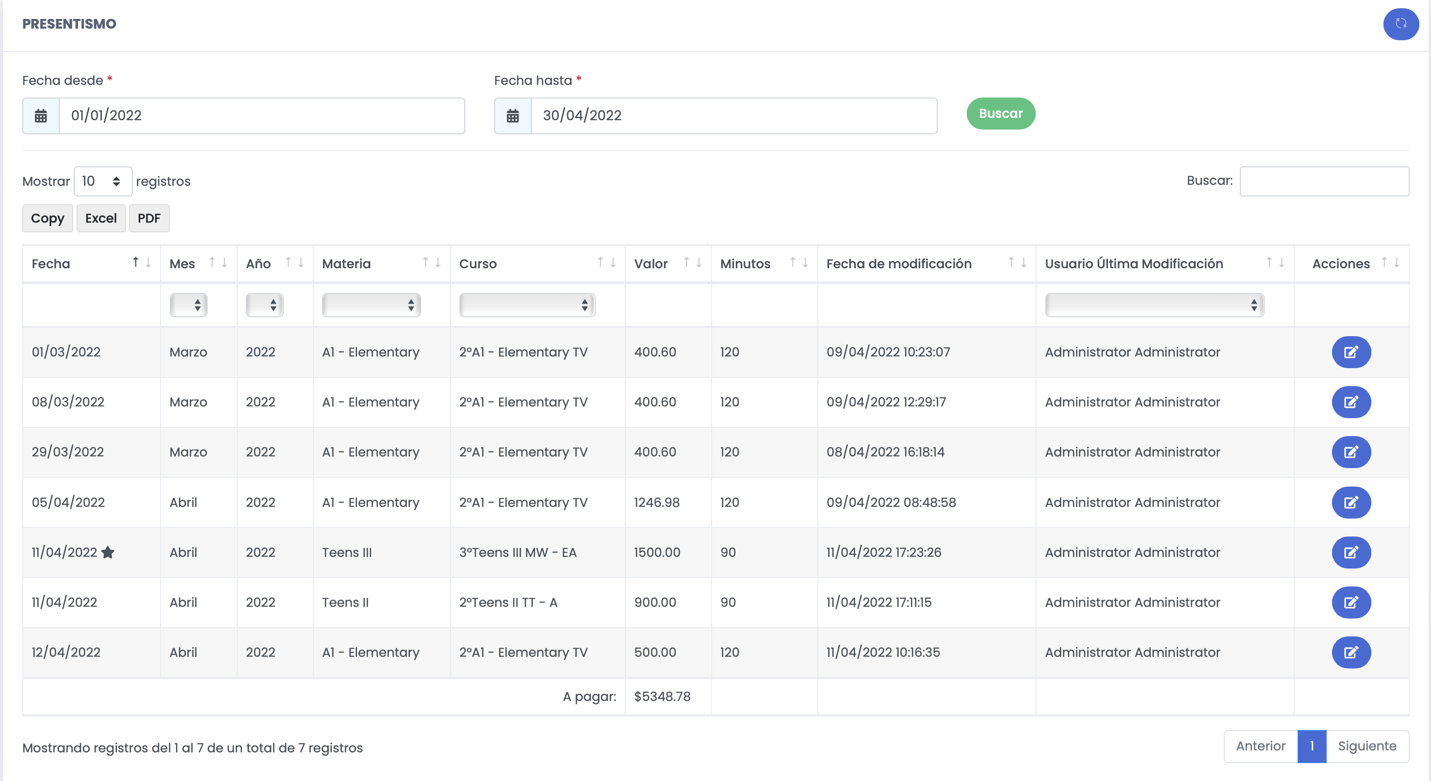Open the Mostrar registros count dropdown
1431x781 pixels.
pos(103,181)
